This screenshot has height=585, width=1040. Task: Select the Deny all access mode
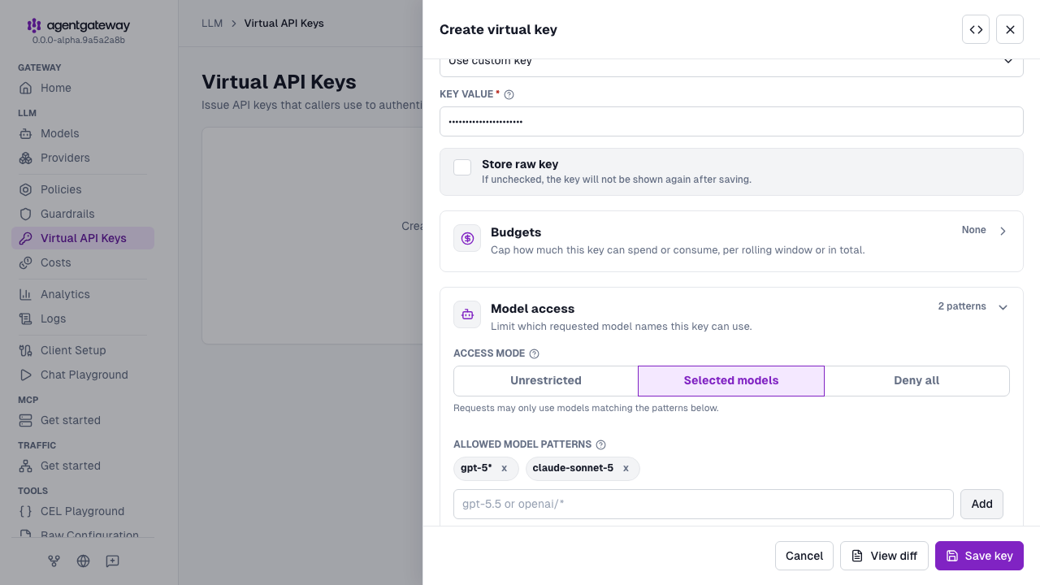click(x=916, y=380)
